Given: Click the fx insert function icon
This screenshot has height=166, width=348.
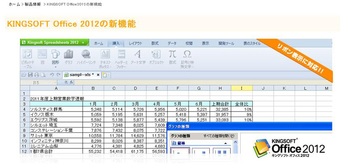Looking at the screenshot, I should [72, 82].
